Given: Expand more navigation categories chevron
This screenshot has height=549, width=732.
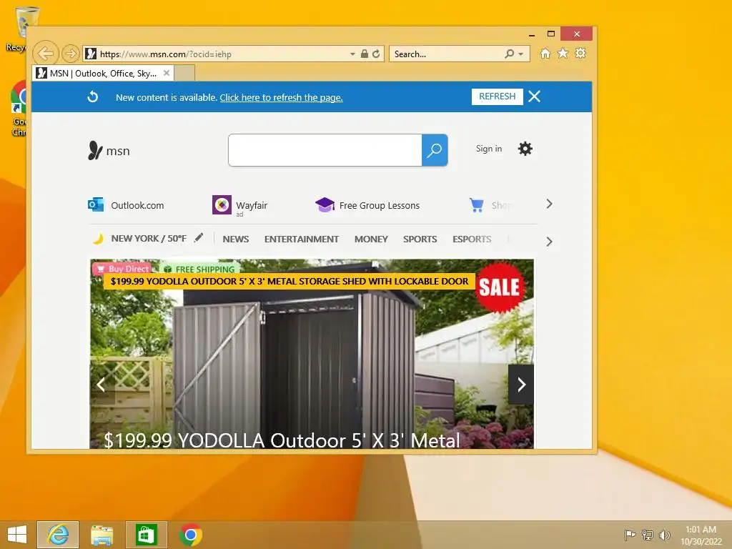Looking at the screenshot, I should [549, 242].
